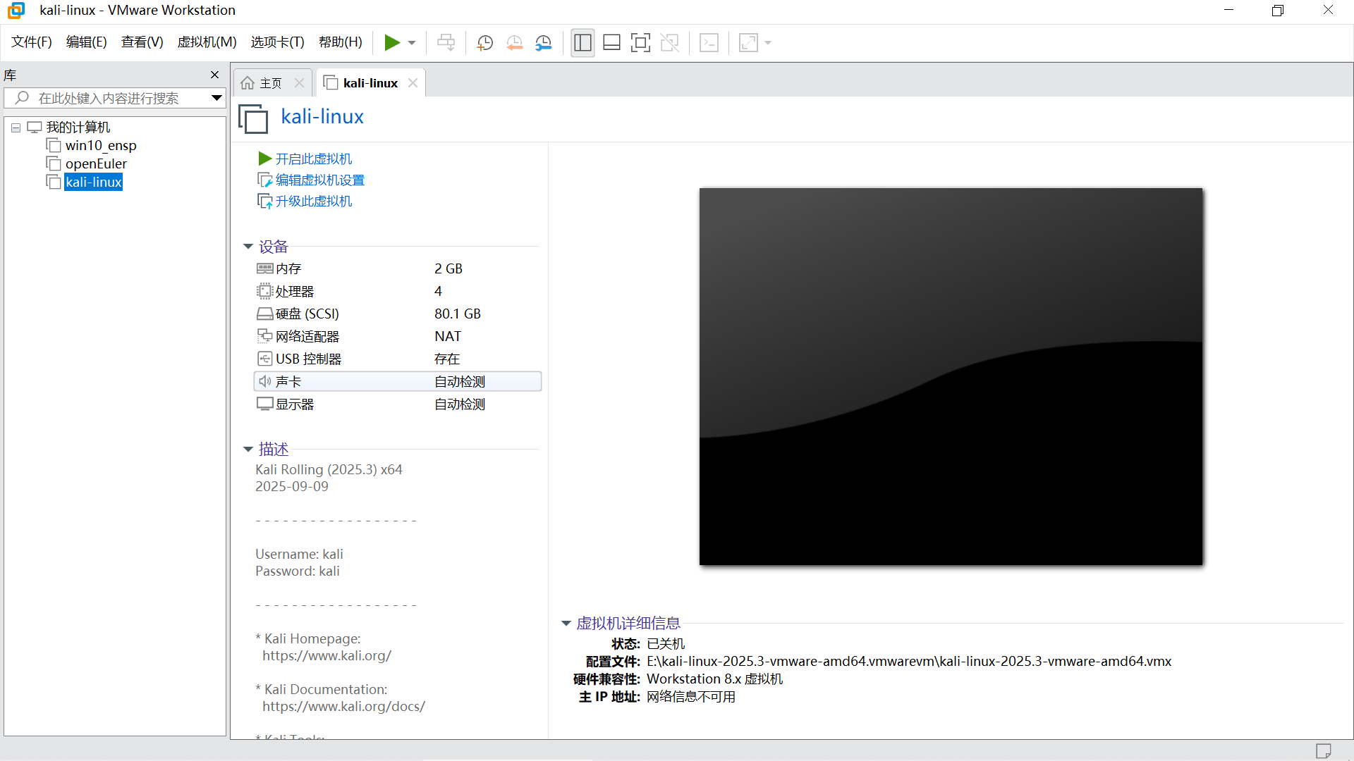
Task: Open the 虚拟机(M) menu
Action: tap(207, 42)
